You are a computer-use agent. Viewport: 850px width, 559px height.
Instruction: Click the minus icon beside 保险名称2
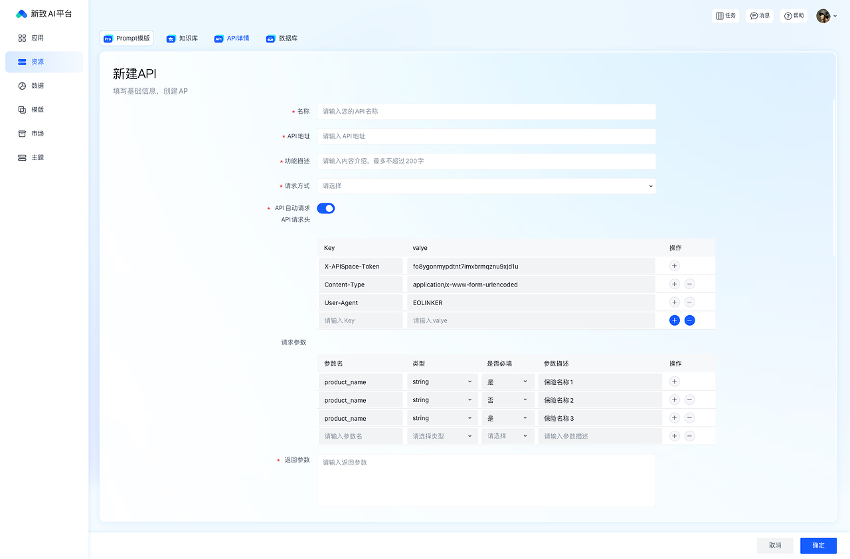[689, 400]
